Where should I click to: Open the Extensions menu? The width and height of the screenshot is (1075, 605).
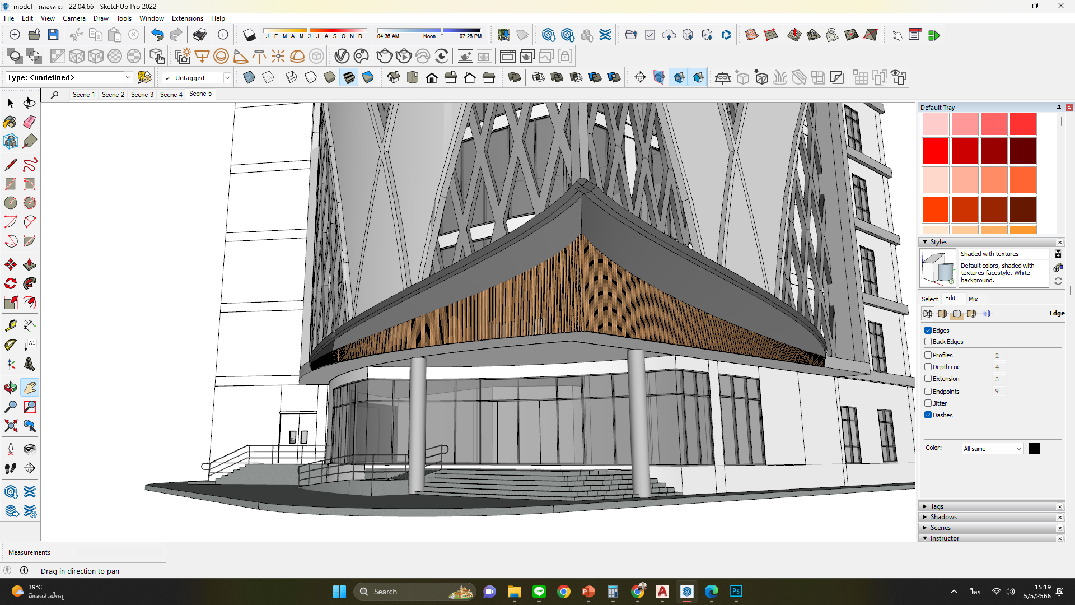187,18
